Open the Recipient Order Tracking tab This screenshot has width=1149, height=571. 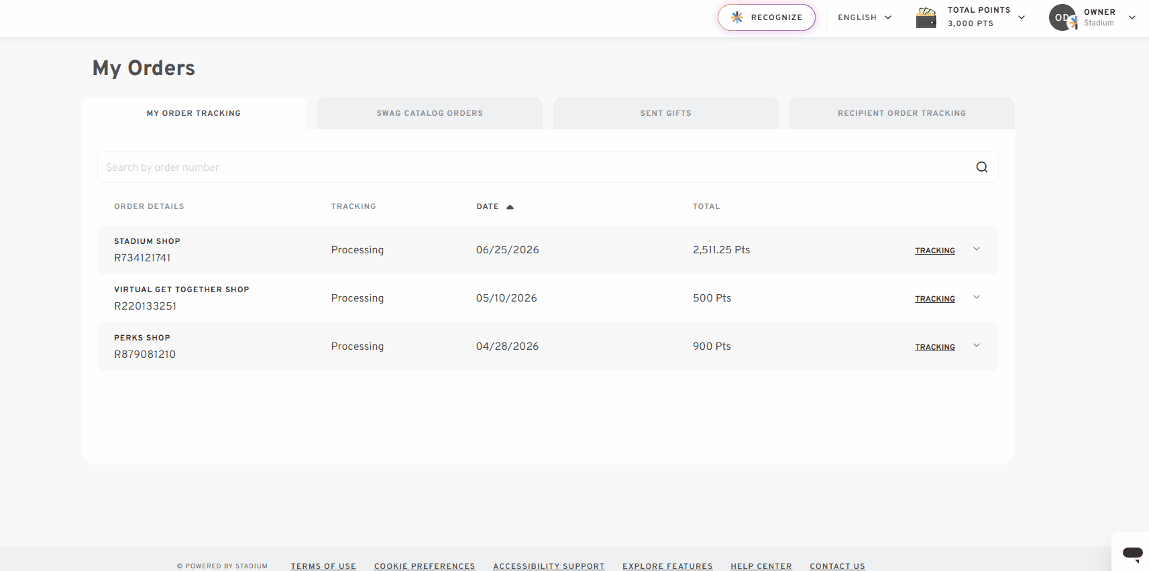click(902, 113)
